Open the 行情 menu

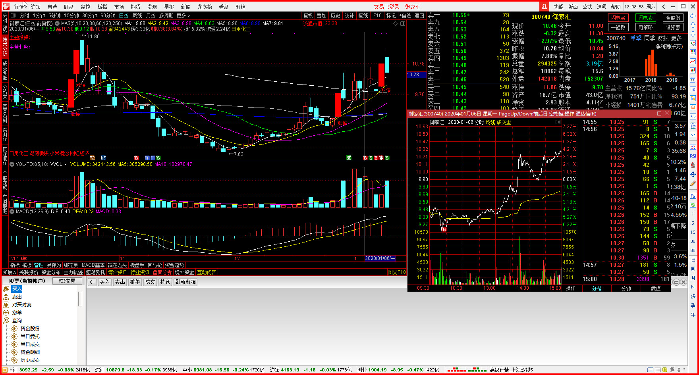[x=19, y=7]
